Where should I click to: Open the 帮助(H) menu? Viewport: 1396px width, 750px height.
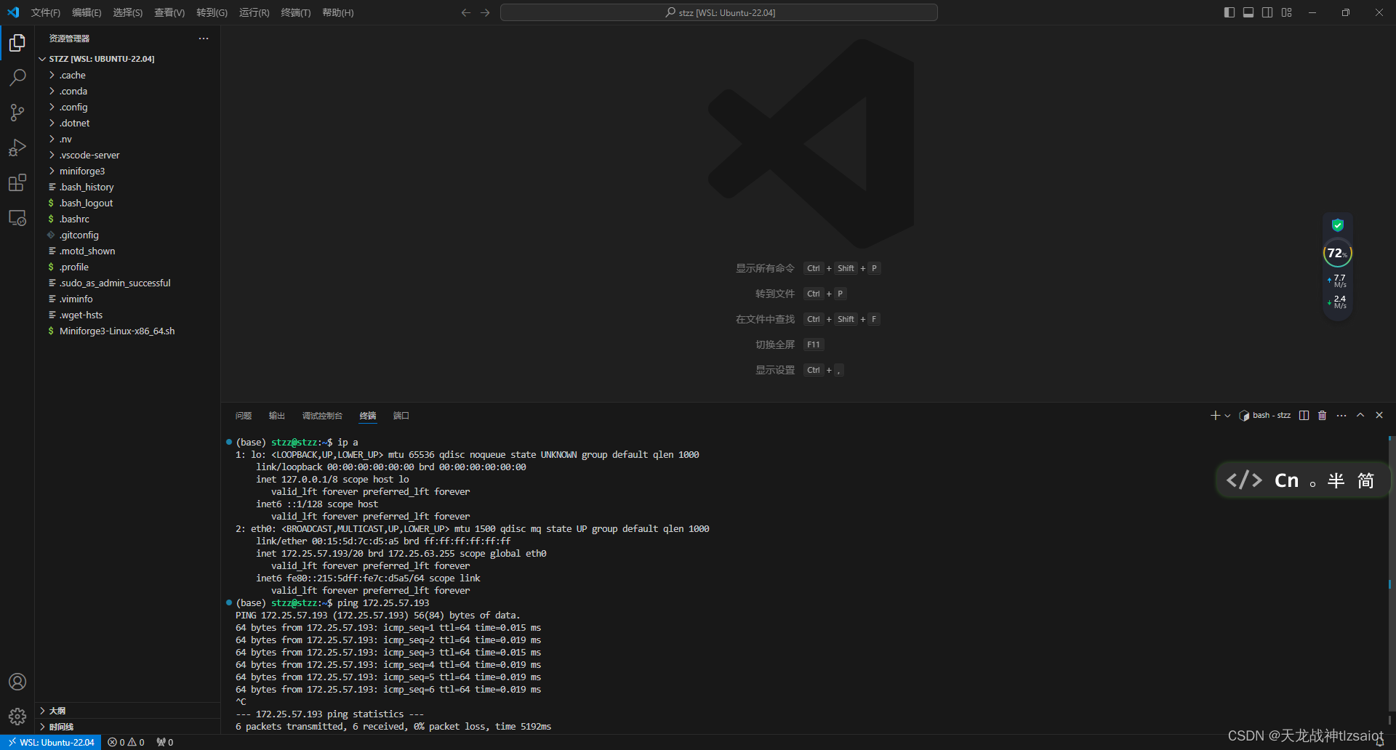pyautogui.click(x=337, y=12)
